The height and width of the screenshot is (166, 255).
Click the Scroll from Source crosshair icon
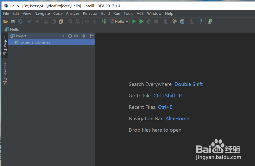70,36
